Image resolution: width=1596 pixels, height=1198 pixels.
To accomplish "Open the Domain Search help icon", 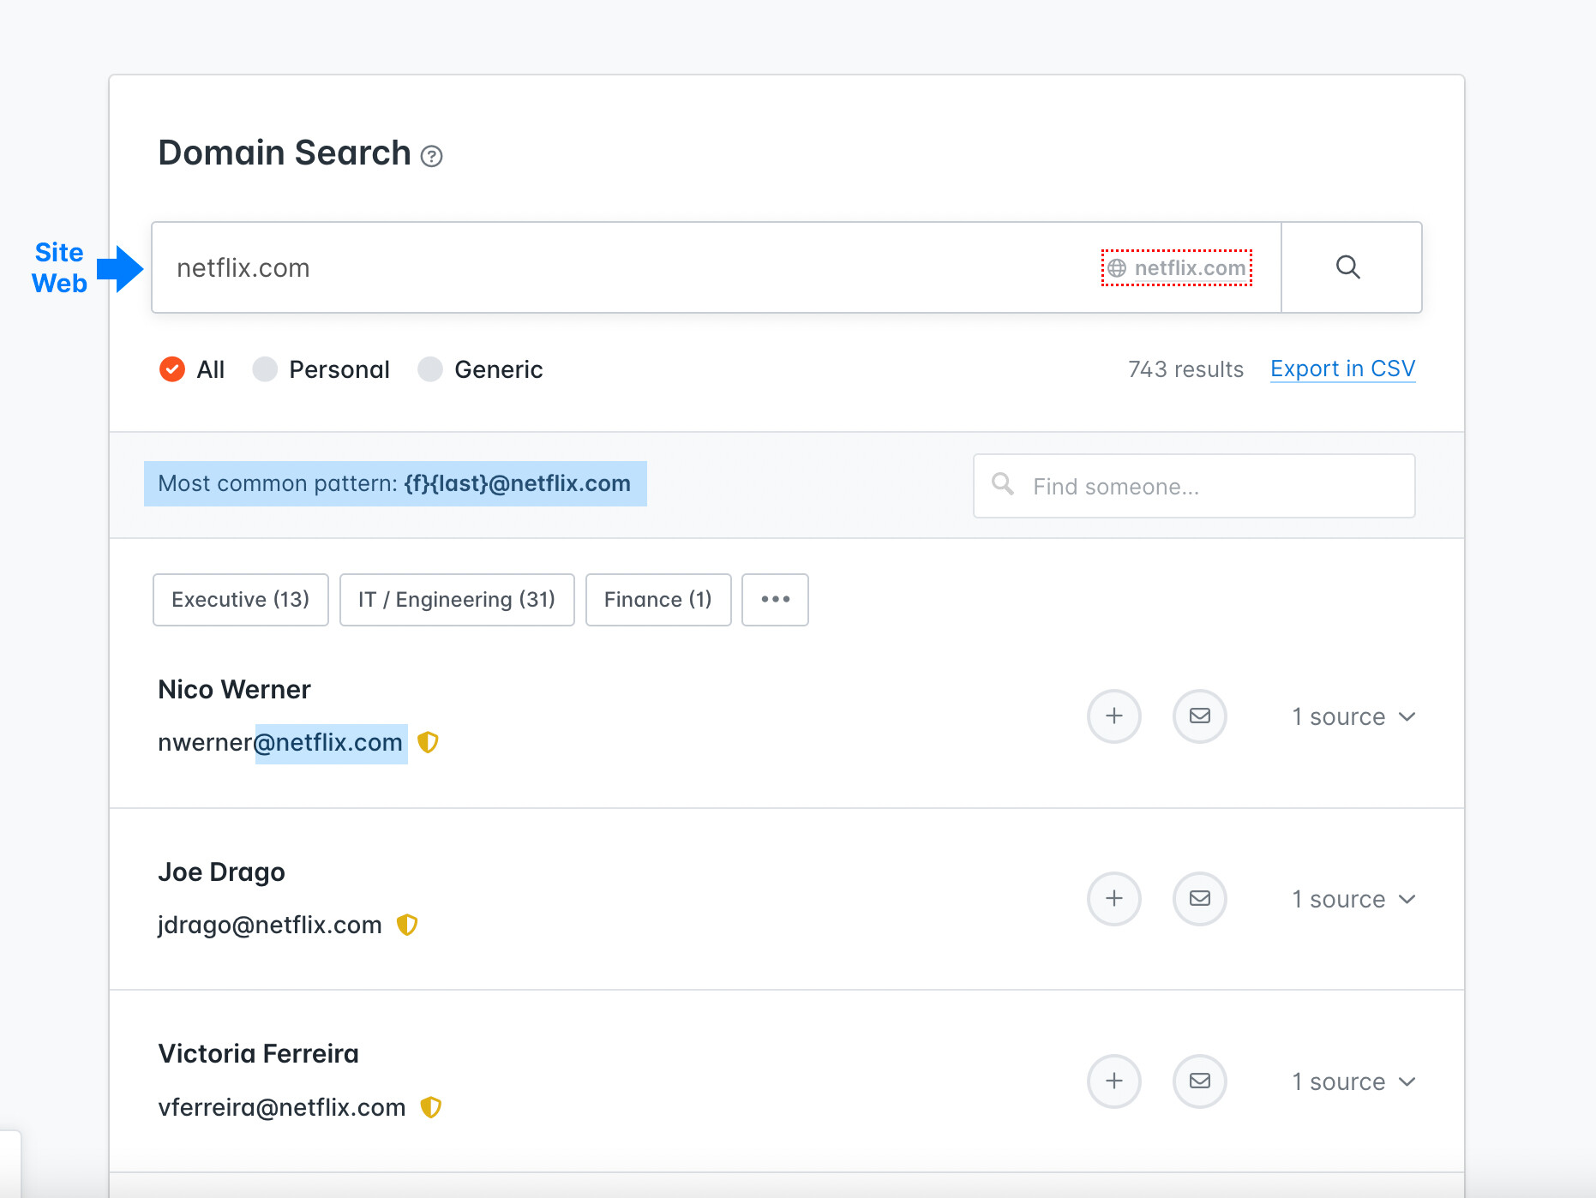I will [x=432, y=156].
